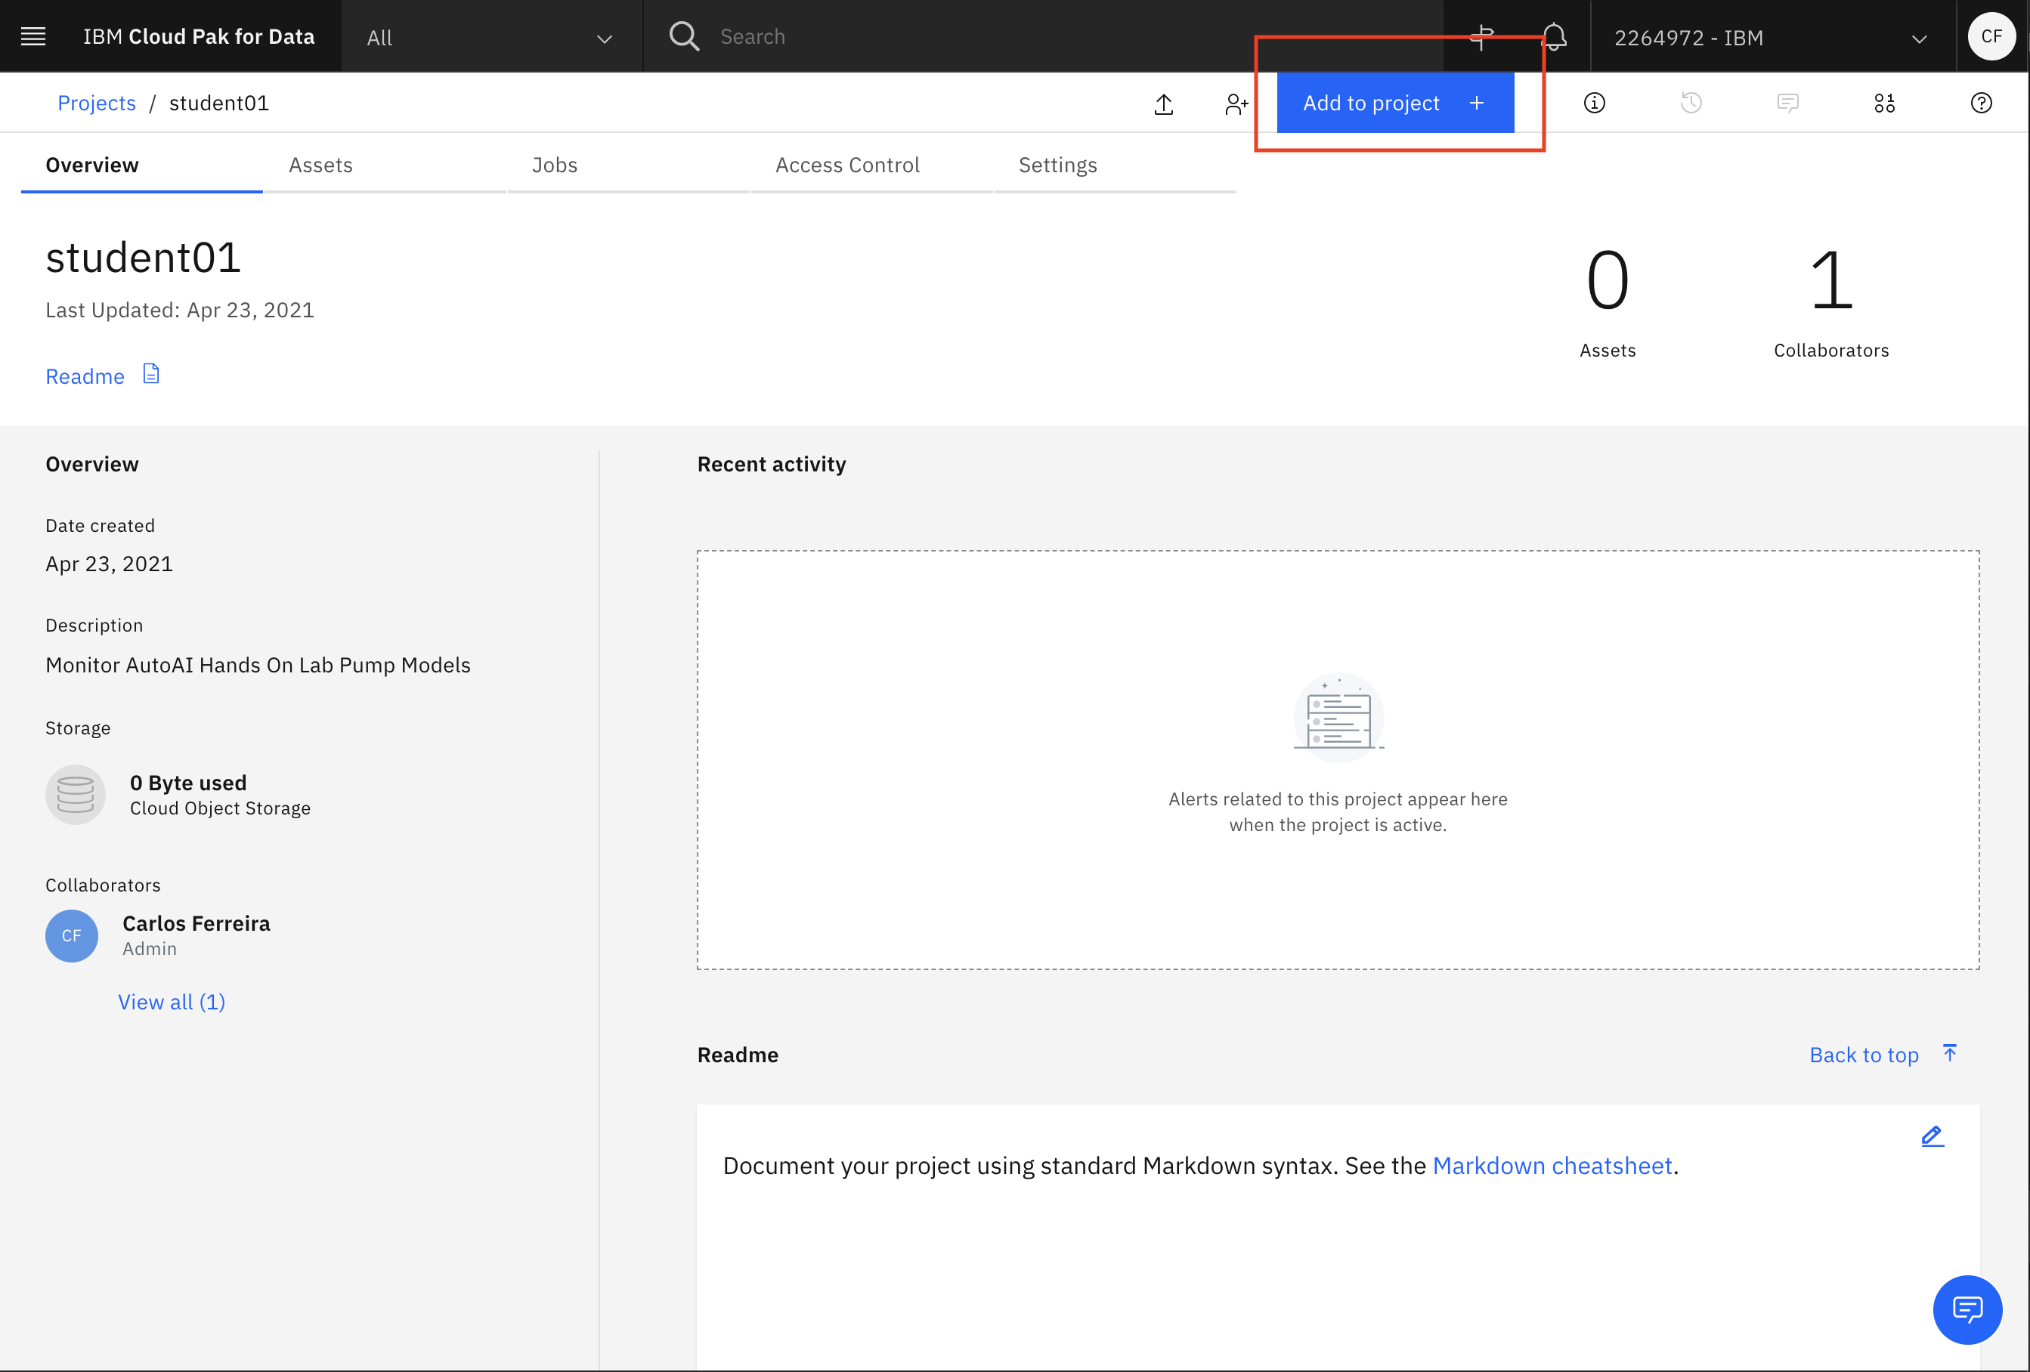Click the Back to top arrow icon

click(1950, 1053)
